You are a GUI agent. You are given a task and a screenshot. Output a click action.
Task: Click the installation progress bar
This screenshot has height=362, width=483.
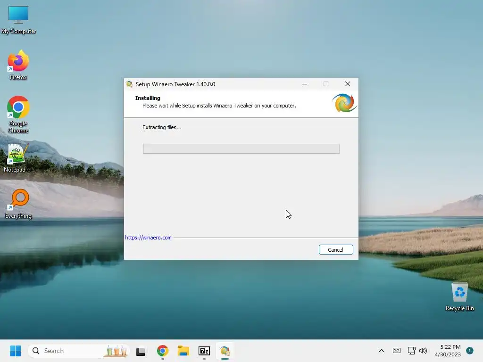[x=241, y=148]
